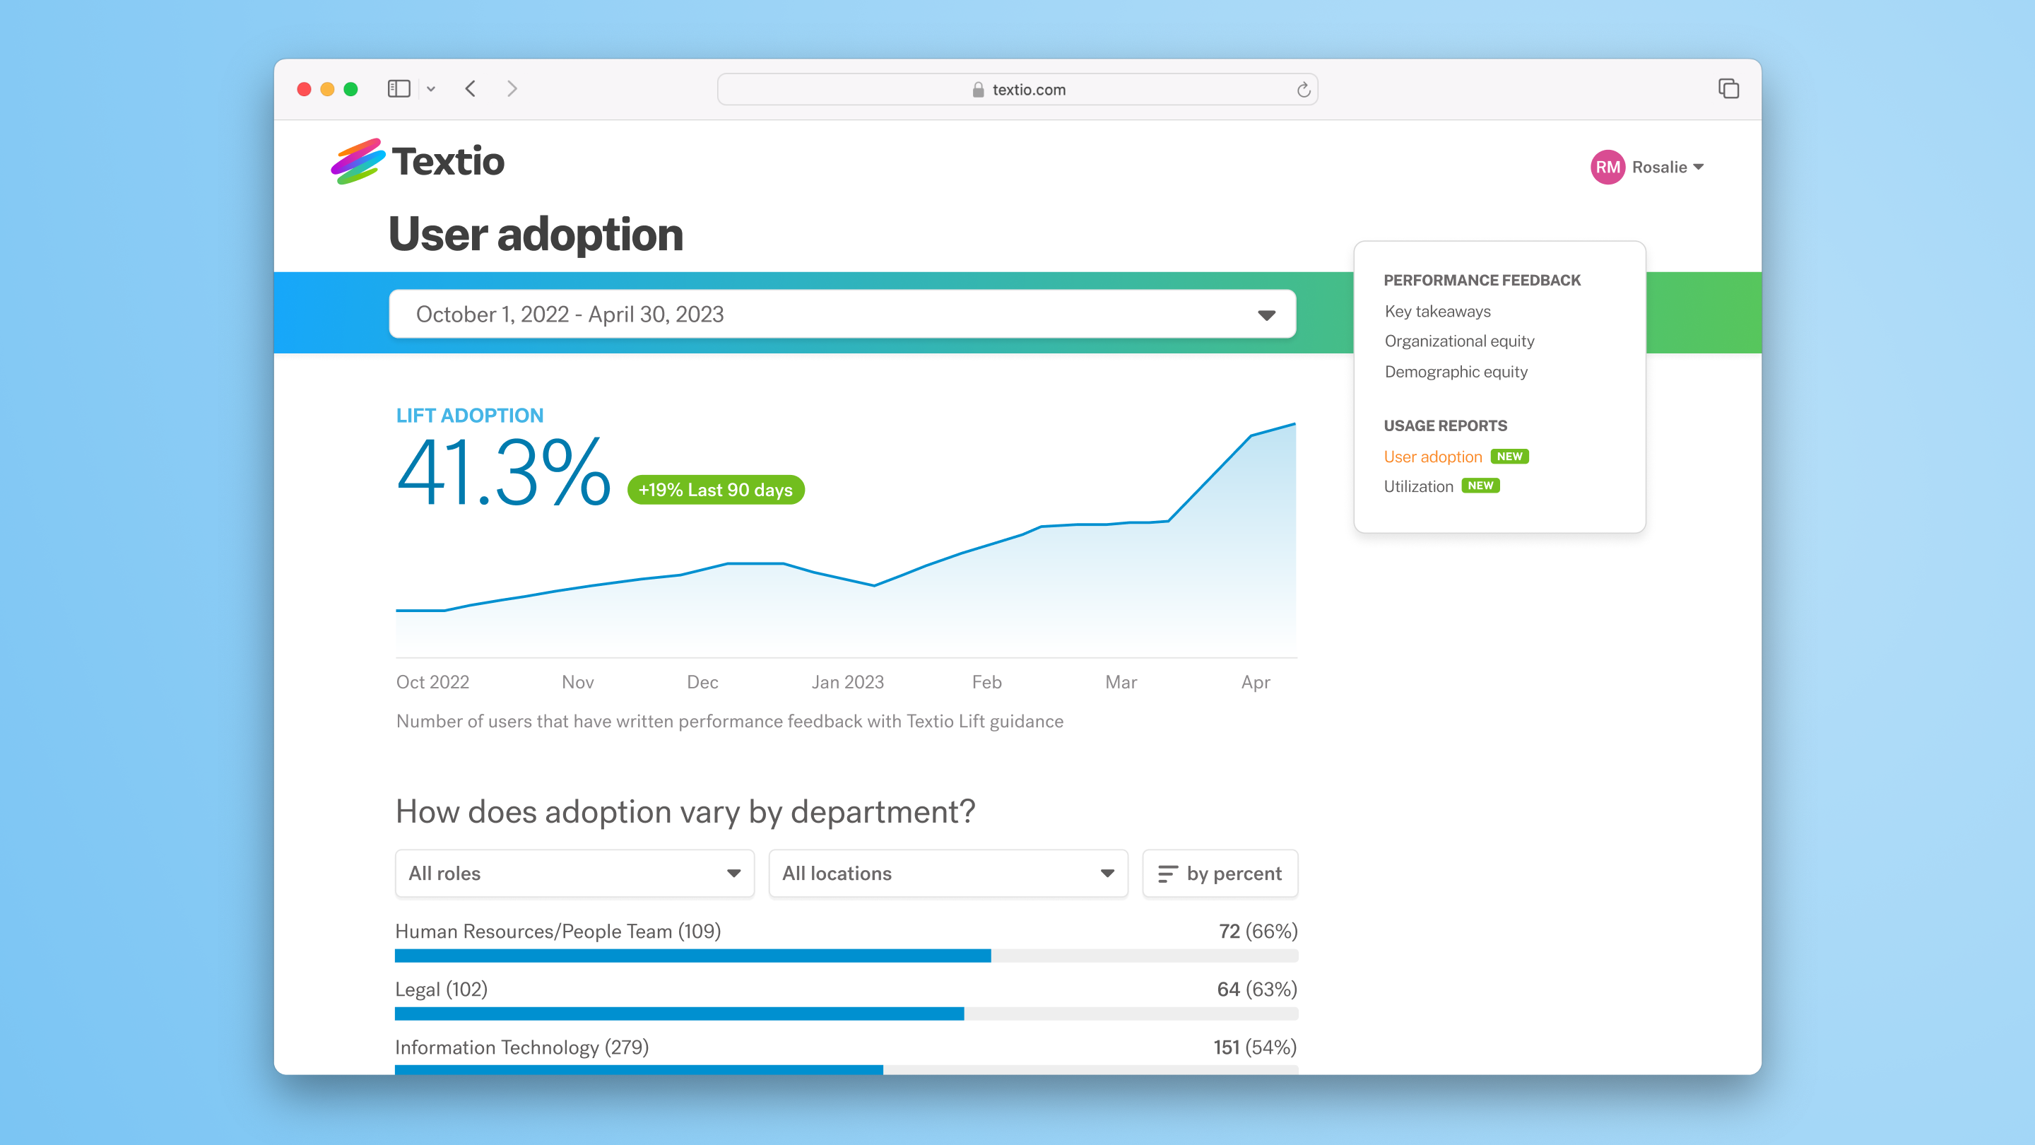Screen dimensions: 2035x1145
Task: Click the textio.com address bar
Action: [1017, 89]
